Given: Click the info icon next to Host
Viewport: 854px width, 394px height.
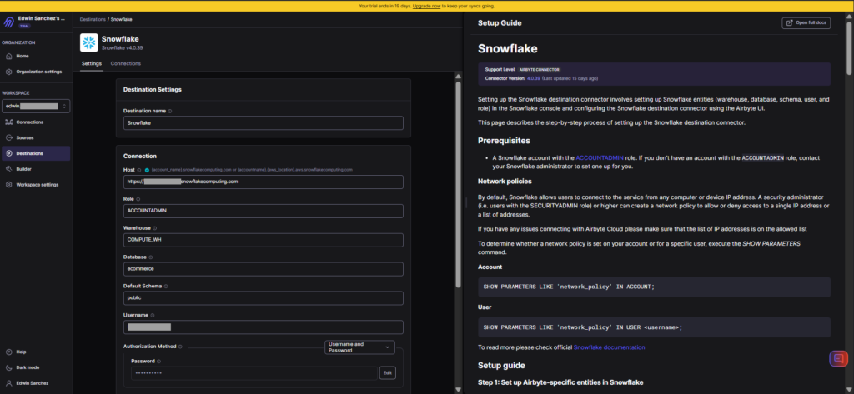Looking at the screenshot, I should 139,170.
